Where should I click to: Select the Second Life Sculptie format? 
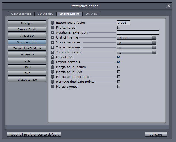click(x=27, y=48)
